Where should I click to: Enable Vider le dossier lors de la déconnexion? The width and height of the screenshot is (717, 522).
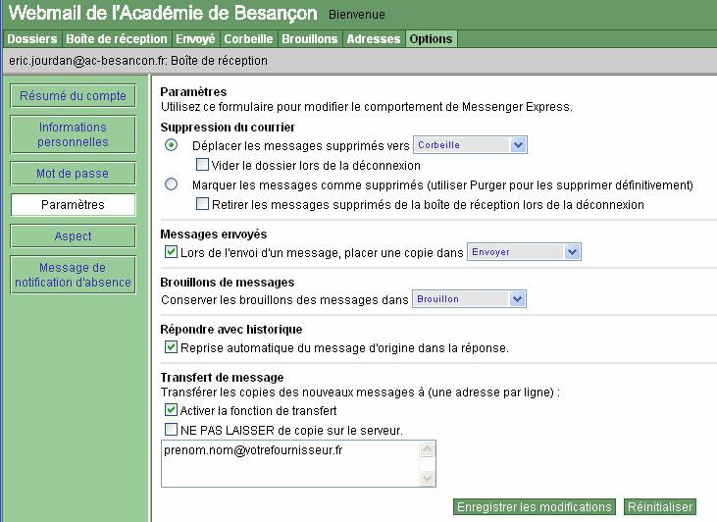tap(202, 164)
